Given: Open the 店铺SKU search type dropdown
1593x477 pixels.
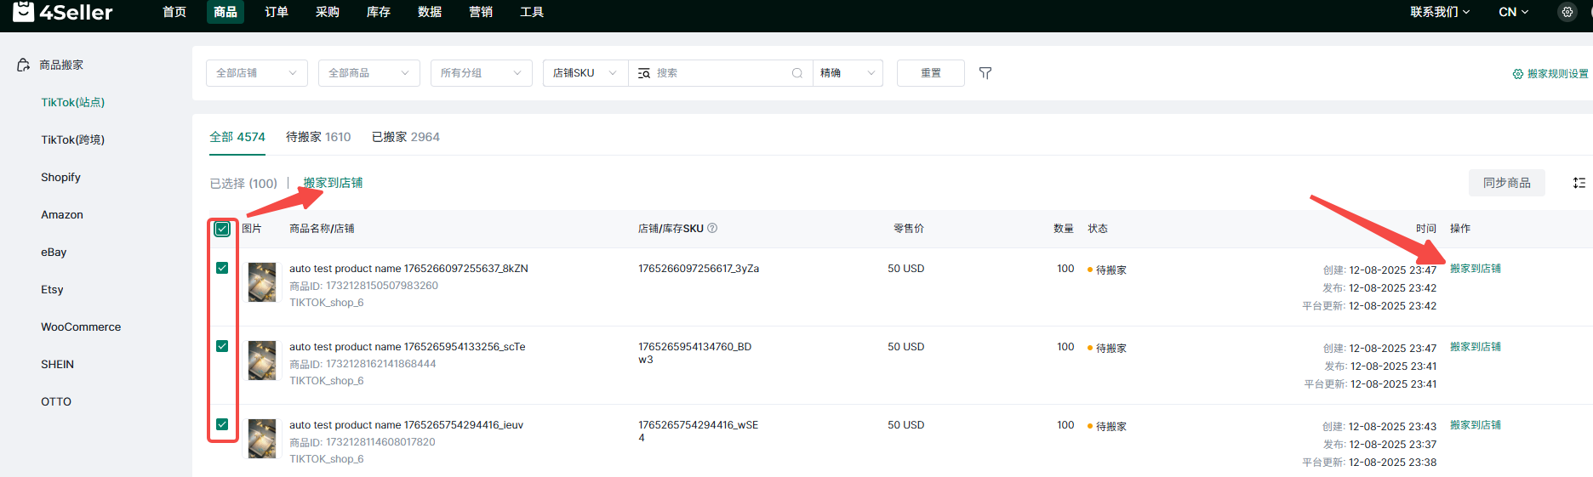Looking at the screenshot, I should tap(585, 73).
